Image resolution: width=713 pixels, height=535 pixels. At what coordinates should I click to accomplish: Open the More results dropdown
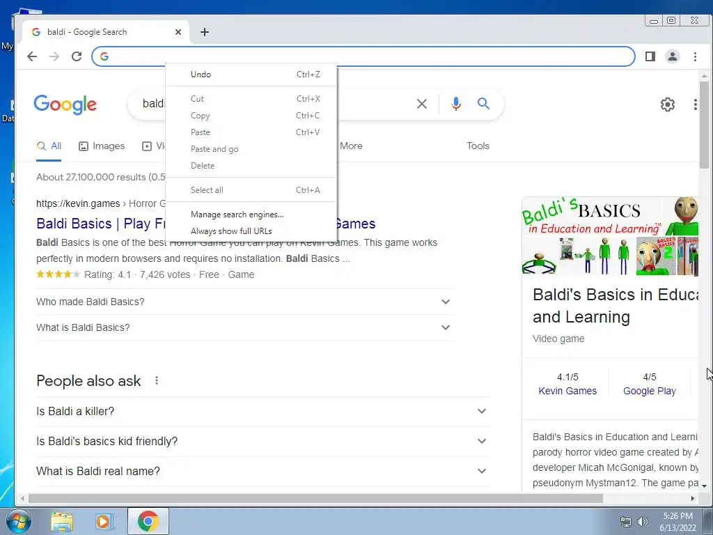pos(351,146)
